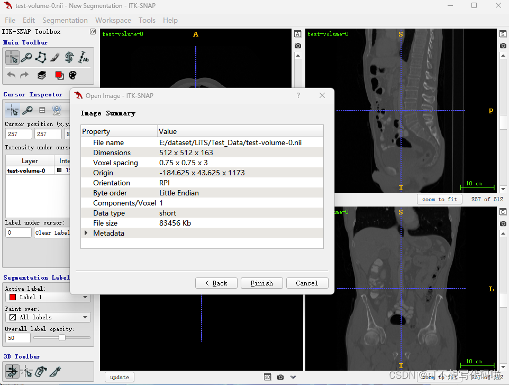509x385 pixels.
Task: Select the 3D scalpel tool
Action: (55, 371)
